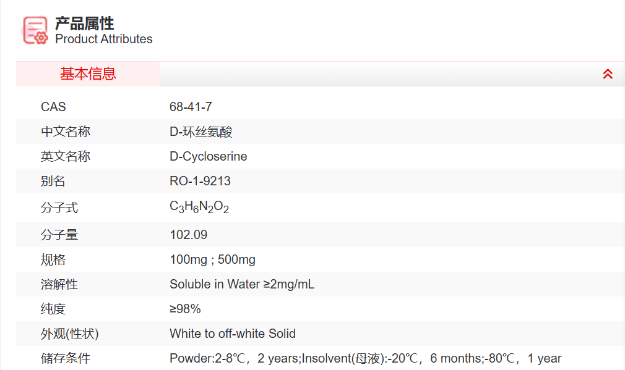Click the 产品属性 heading text
625x370 pixels.
pyautogui.click(x=85, y=23)
